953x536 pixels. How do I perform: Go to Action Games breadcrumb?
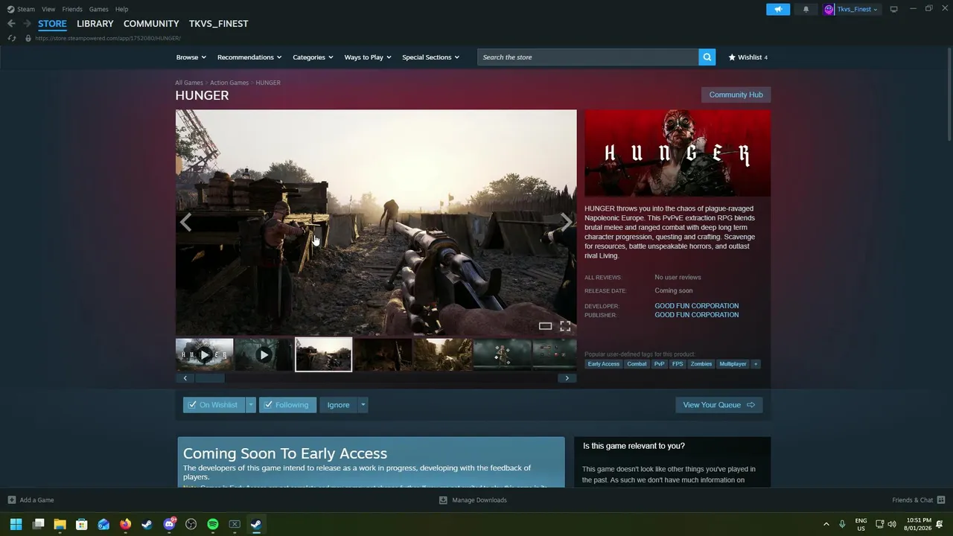[229, 83]
